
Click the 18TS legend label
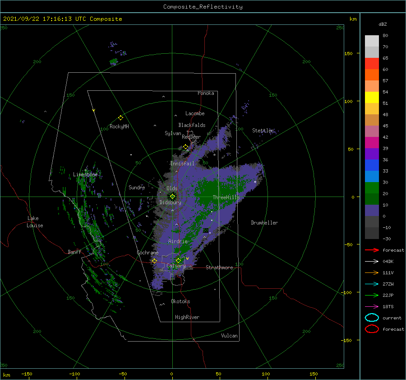tap(388, 307)
